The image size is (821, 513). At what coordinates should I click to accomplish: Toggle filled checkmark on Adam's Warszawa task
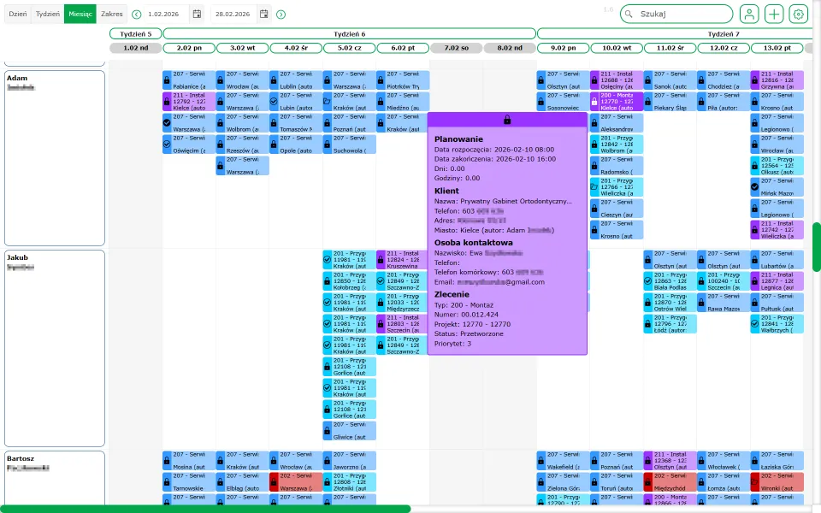tap(168, 124)
